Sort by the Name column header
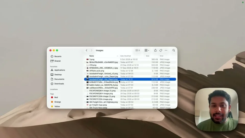 coord(92,56)
